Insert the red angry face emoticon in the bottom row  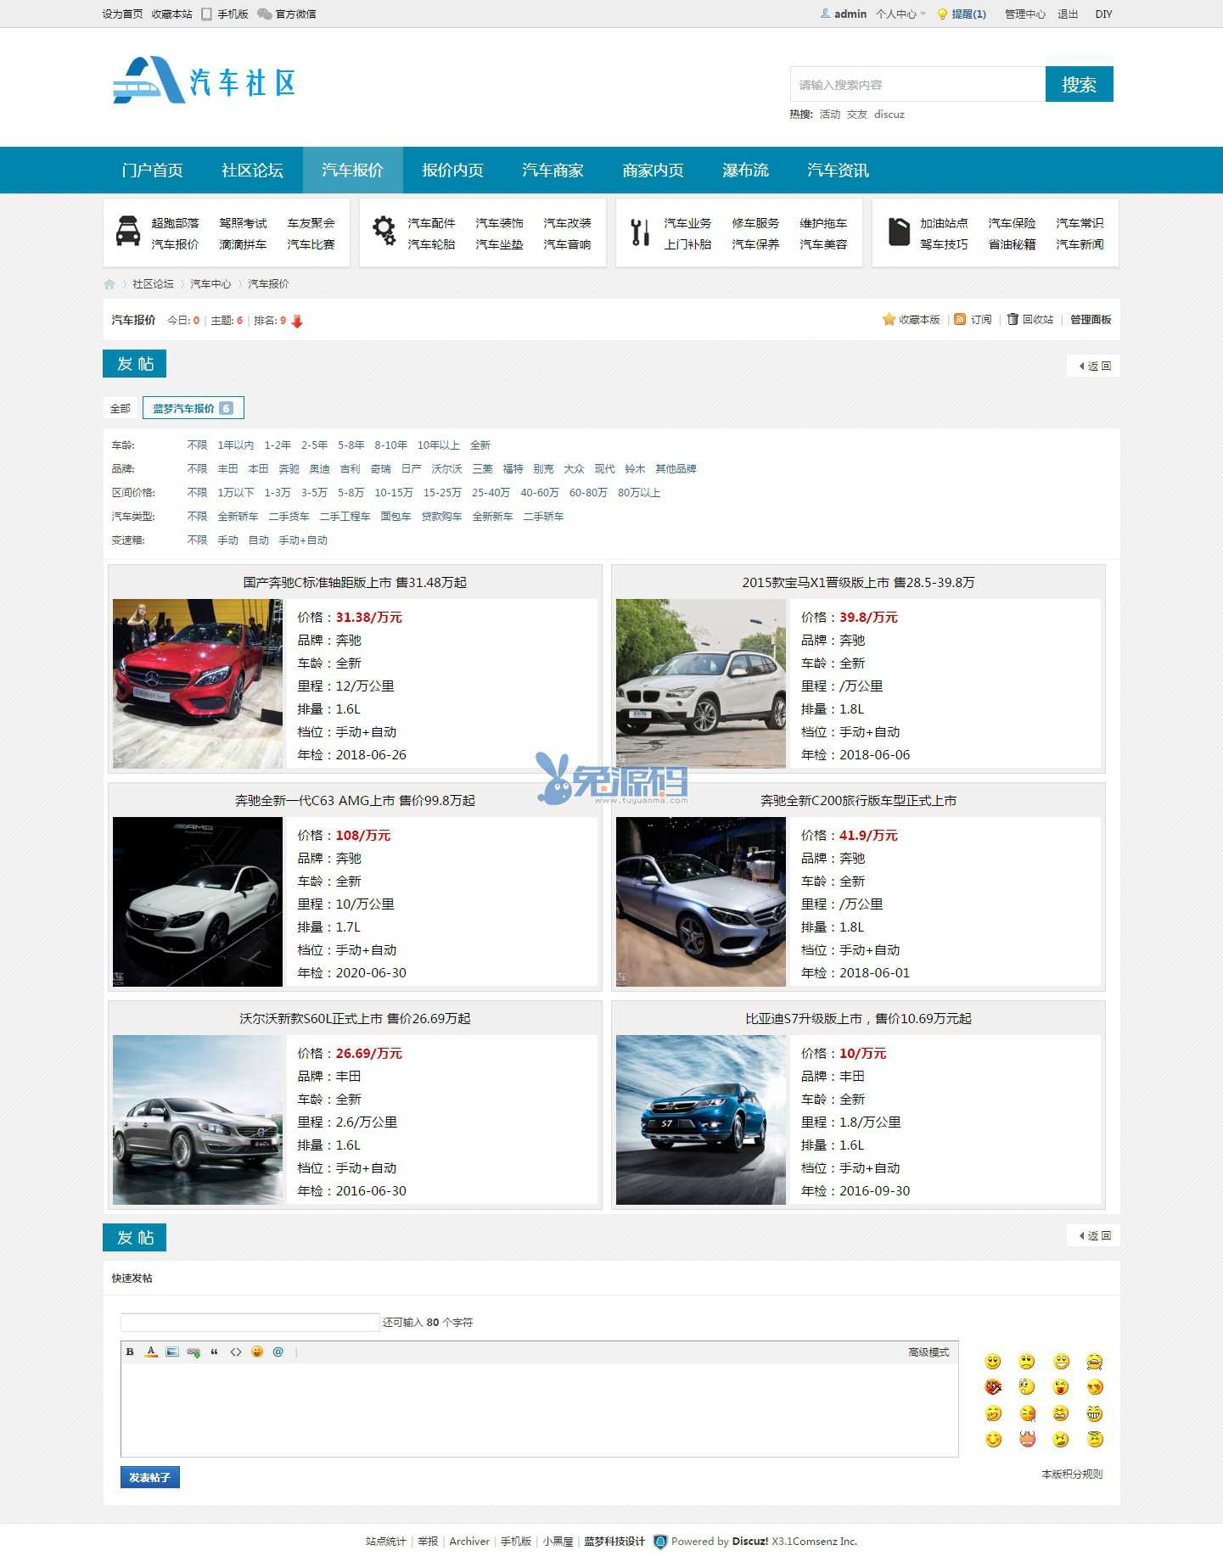point(1027,1439)
